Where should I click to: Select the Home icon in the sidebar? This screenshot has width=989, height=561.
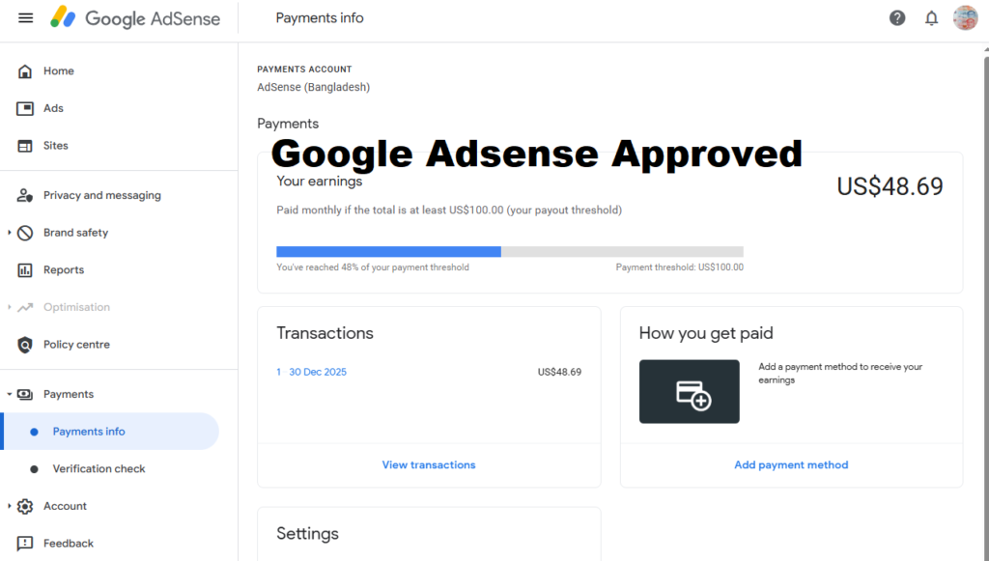click(26, 70)
